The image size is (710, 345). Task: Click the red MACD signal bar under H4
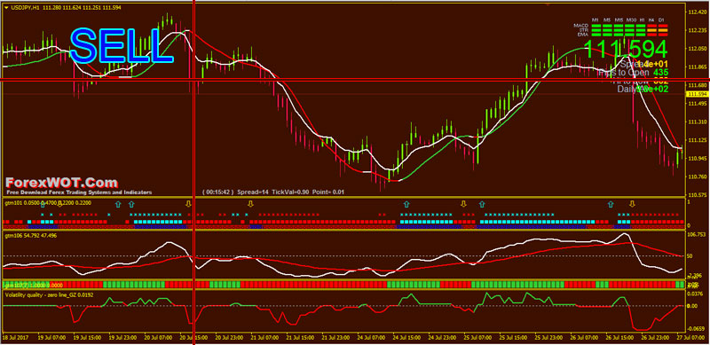(652, 26)
